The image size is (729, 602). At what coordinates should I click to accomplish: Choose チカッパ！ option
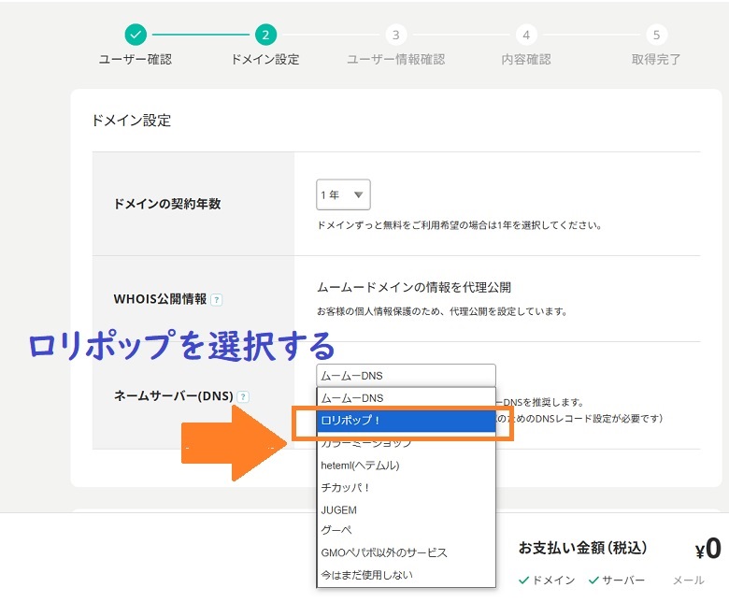tap(406, 488)
